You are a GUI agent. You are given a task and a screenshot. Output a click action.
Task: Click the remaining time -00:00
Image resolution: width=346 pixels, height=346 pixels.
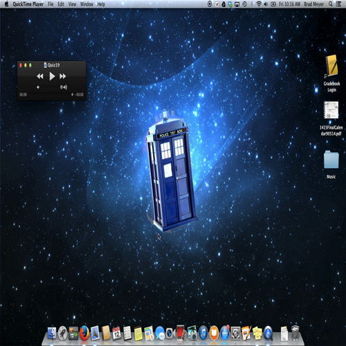coord(80,95)
